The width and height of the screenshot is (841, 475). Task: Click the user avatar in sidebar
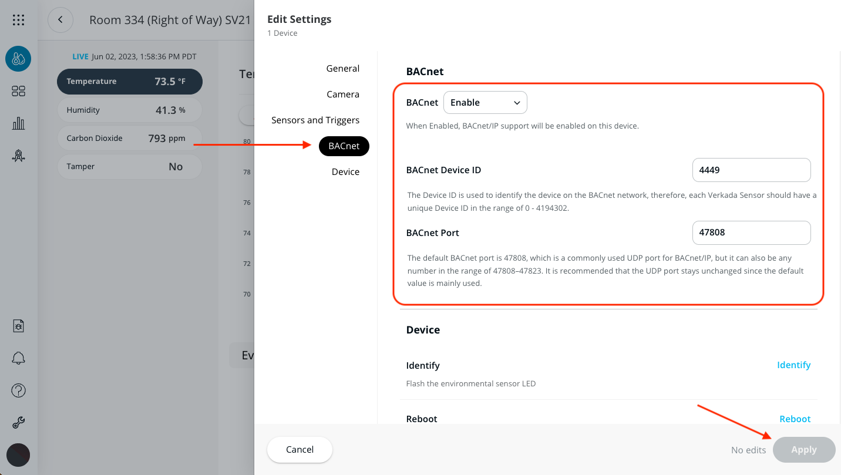18,455
